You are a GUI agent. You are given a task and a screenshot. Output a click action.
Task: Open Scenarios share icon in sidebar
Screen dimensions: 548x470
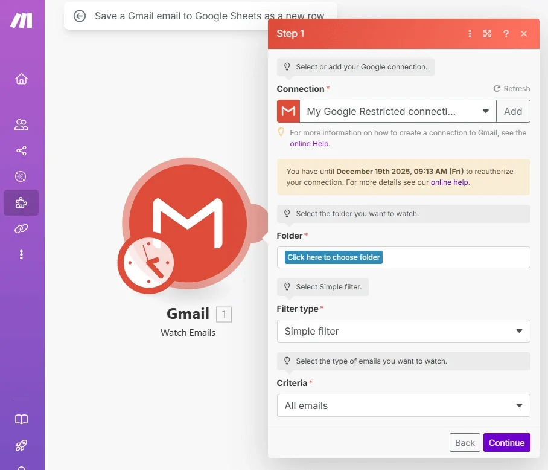[x=21, y=150]
